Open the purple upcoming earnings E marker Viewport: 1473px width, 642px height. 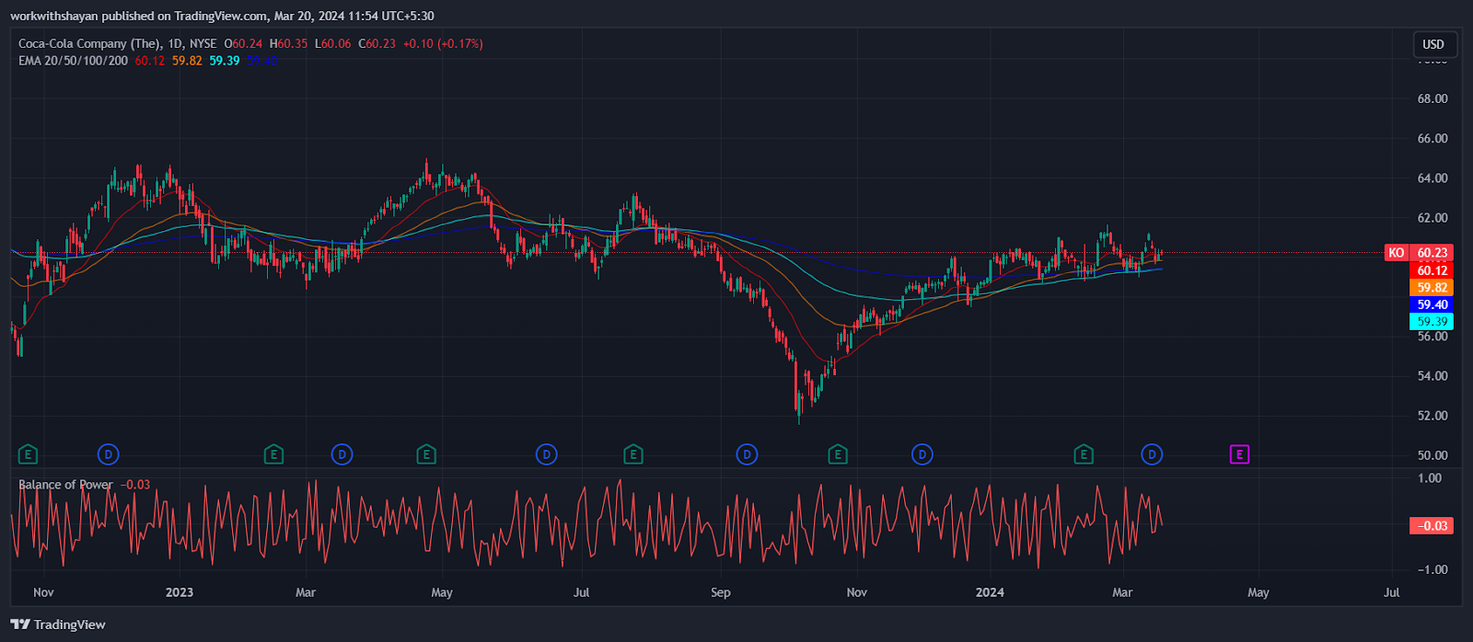point(1239,454)
